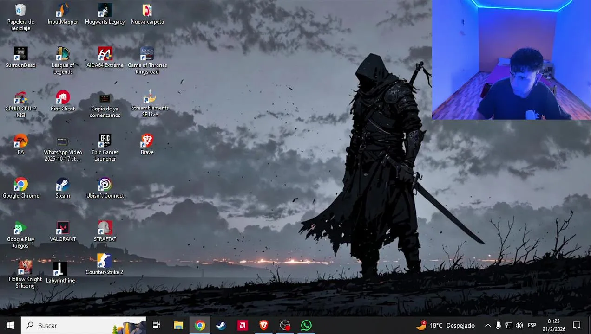The image size is (591, 334).
Task: Open the Papelera de reciclaje desktop icon
Action: point(20,17)
